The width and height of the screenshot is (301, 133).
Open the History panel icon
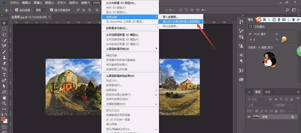(x=241, y=21)
